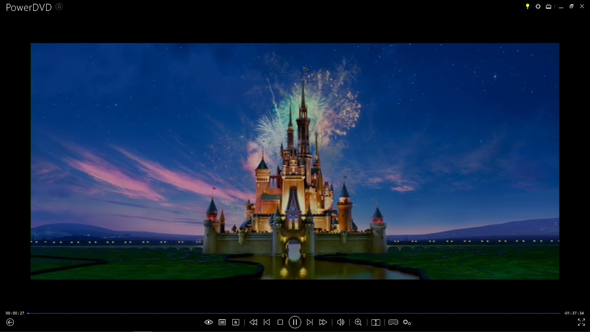Restore down the PowerDVD window
This screenshot has width=590, height=332.
[572, 6]
